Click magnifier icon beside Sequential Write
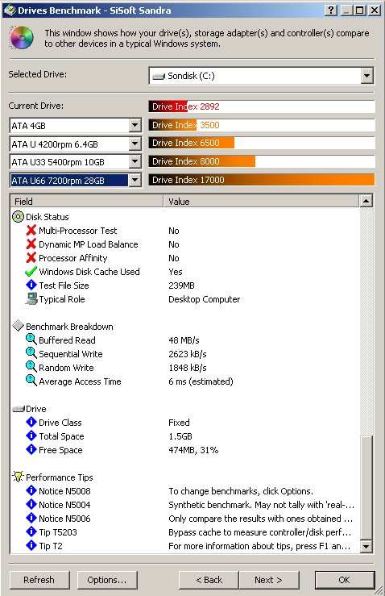 coord(31,353)
